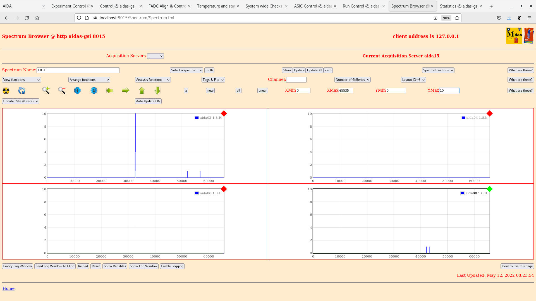The width and height of the screenshot is (536, 301).
Task: Open the Acquisition Servers dropdown
Action: 155,56
